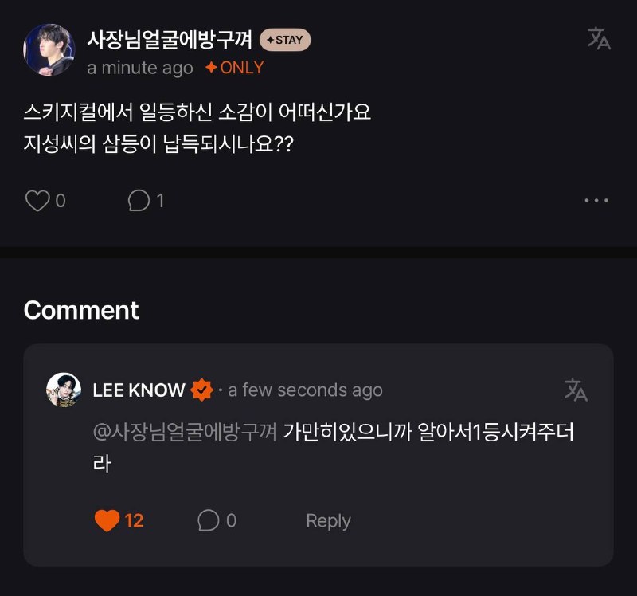
Task: Reply to LEE KNOW's comment
Action: [x=328, y=521]
